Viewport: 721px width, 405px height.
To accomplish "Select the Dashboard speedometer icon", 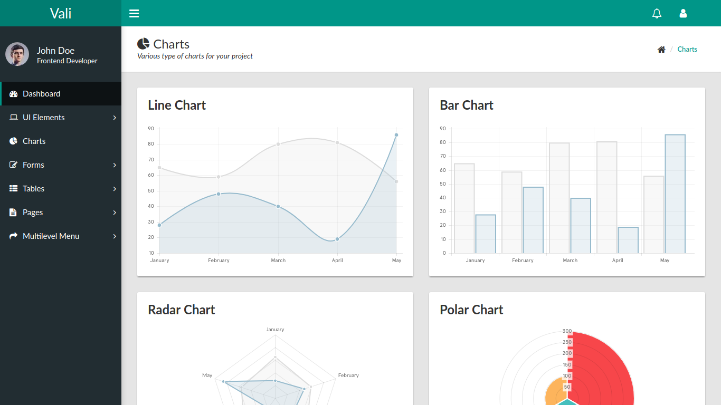I will click(x=13, y=93).
